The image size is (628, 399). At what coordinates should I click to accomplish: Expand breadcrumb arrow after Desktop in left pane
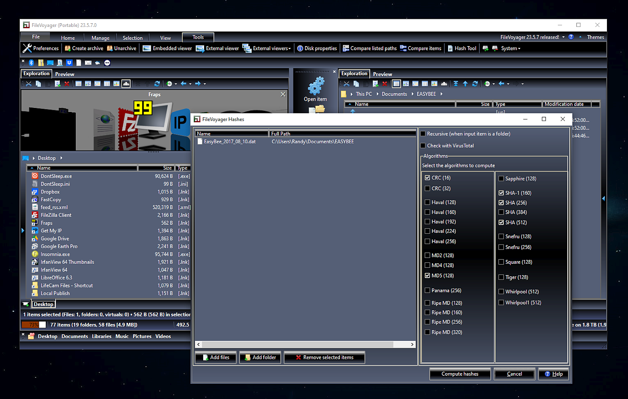(x=61, y=158)
